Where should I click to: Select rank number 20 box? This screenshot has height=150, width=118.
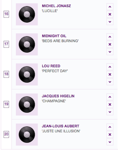coord(6,134)
